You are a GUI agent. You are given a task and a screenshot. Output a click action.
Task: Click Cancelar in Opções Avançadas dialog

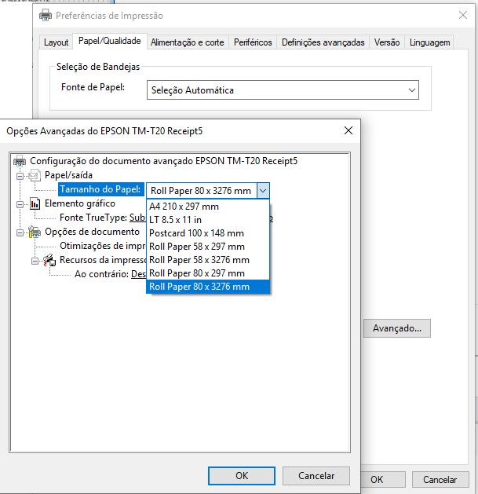click(316, 476)
